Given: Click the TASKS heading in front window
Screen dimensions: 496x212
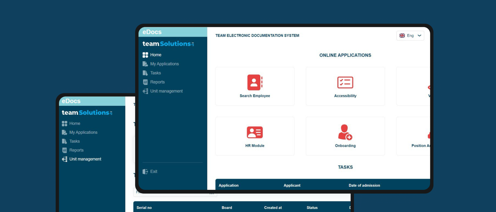Looking at the screenshot, I should [345, 167].
